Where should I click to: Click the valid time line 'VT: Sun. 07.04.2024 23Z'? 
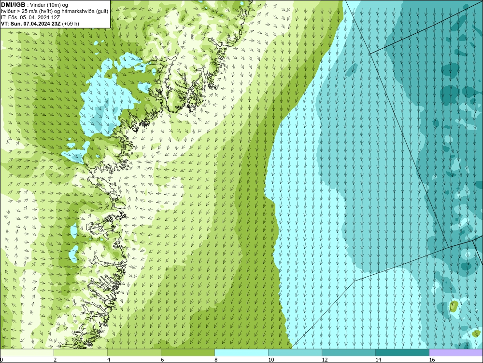[31, 24]
